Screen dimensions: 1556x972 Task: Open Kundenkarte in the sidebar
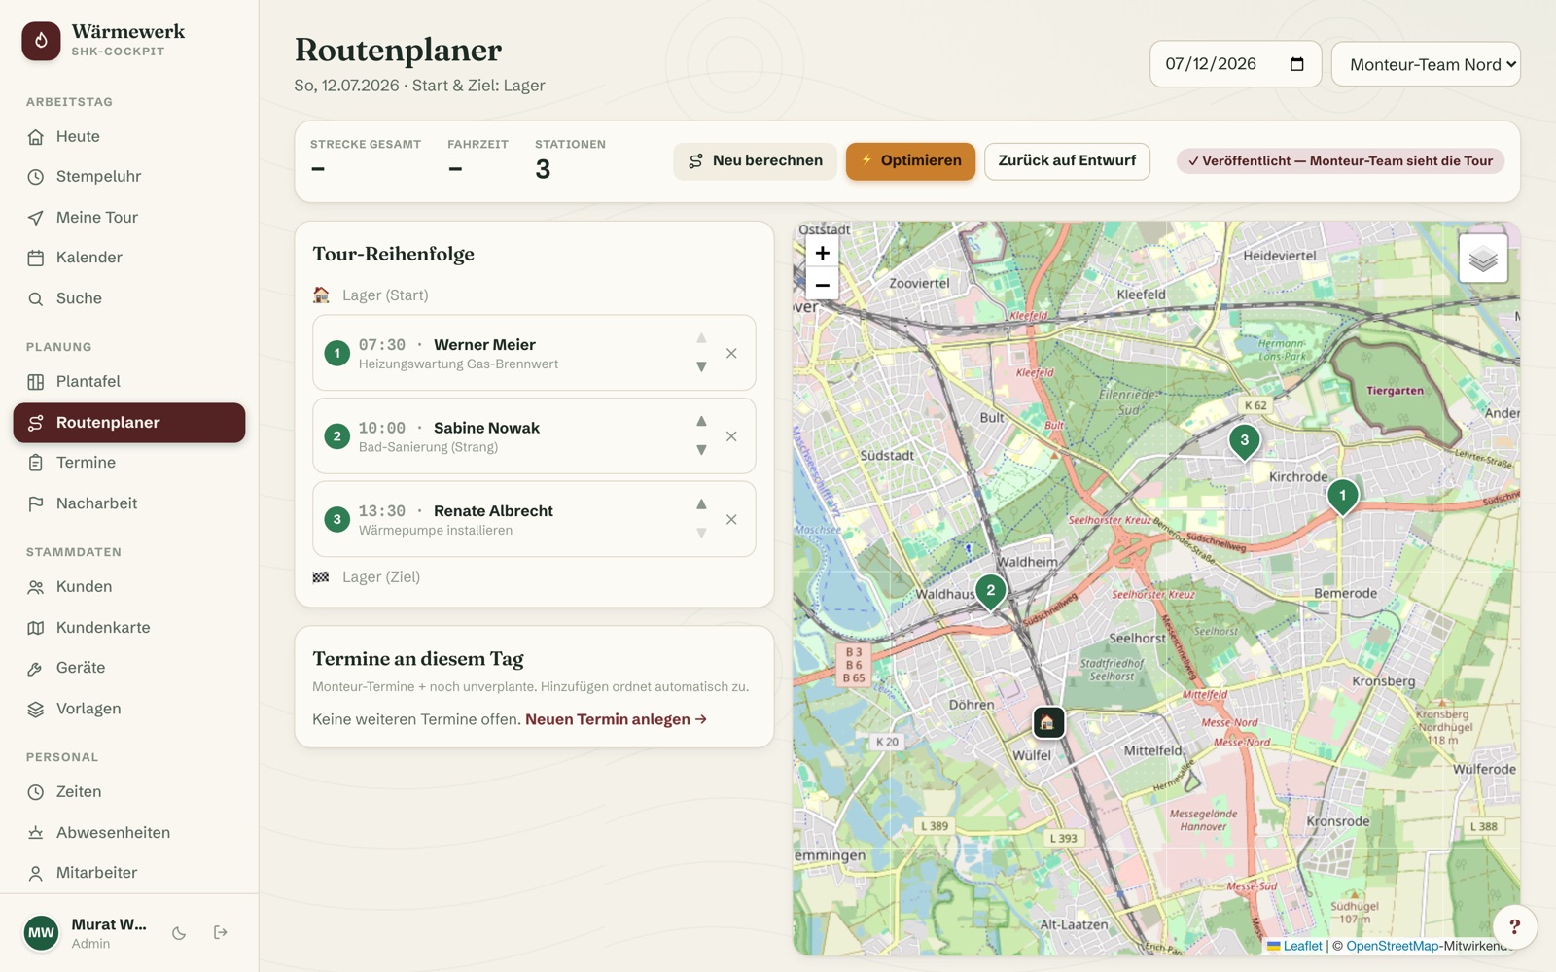click(x=129, y=628)
